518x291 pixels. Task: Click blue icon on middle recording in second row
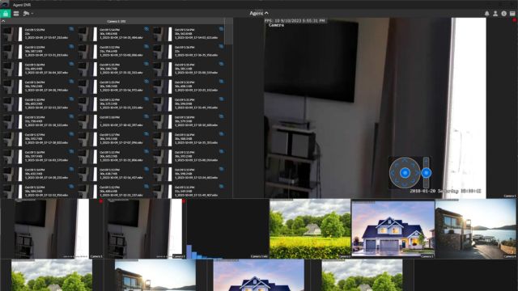[146, 47]
